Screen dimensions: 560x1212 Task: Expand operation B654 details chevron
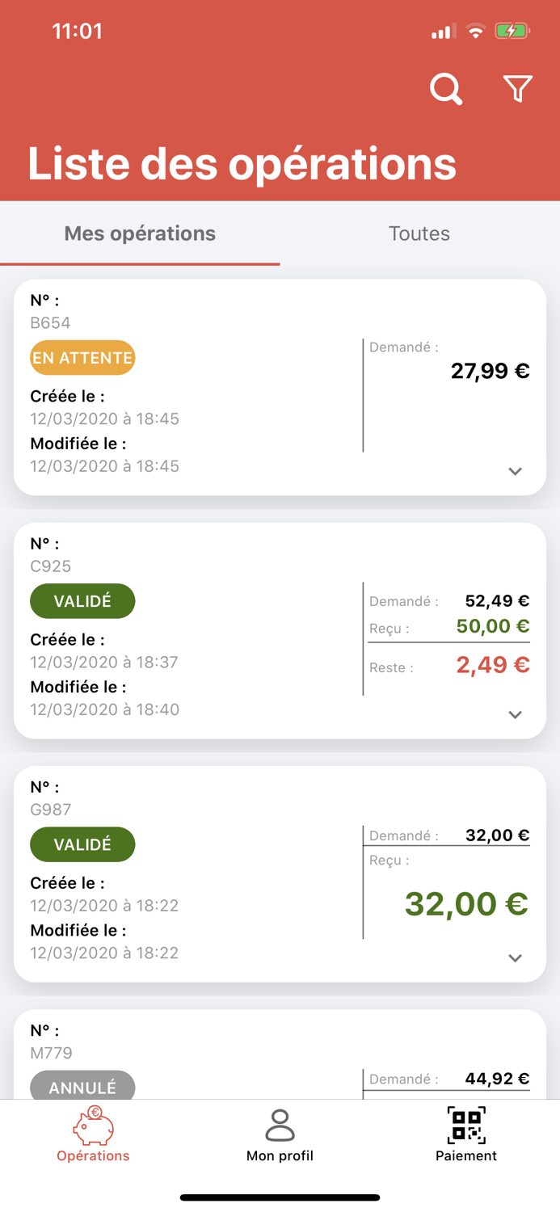point(515,471)
